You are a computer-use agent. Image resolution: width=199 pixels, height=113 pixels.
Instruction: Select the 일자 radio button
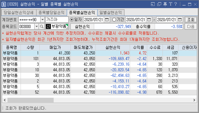click(x=72, y=20)
